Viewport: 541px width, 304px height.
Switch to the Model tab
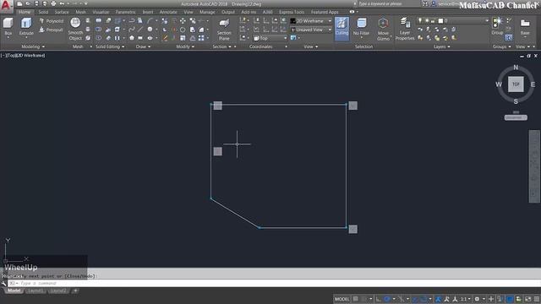point(14,290)
